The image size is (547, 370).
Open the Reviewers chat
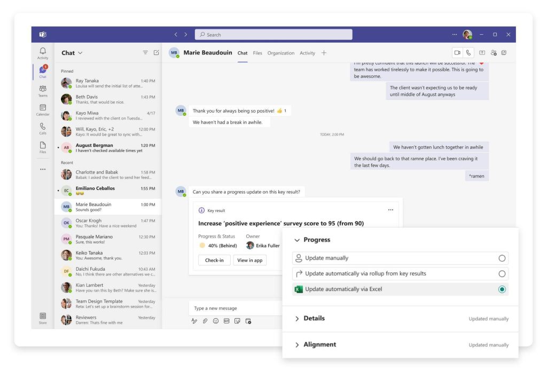108,320
